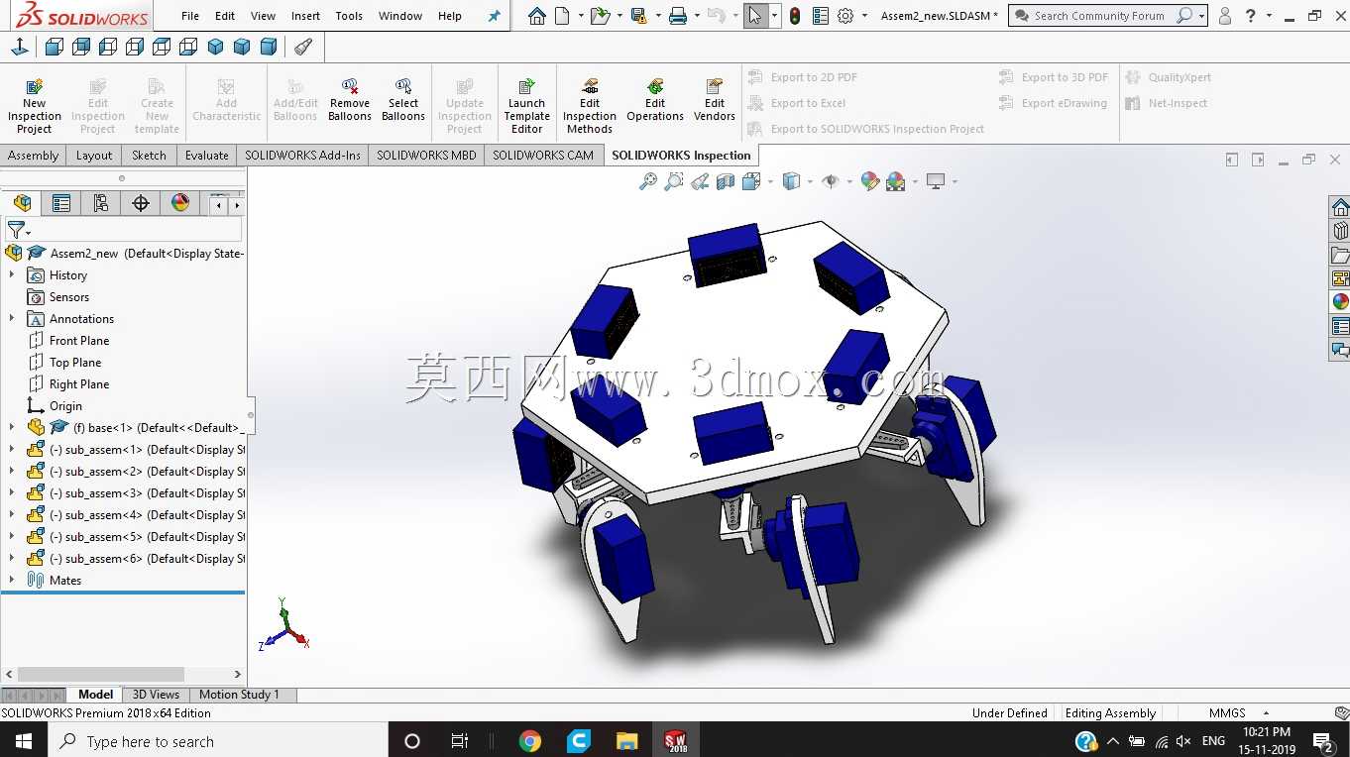The height and width of the screenshot is (757, 1350).
Task: Click the flashlight icon in views toolbar
Action: pos(303,47)
